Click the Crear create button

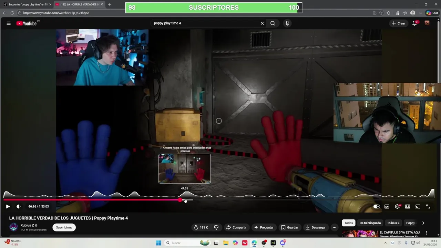[398, 23]
